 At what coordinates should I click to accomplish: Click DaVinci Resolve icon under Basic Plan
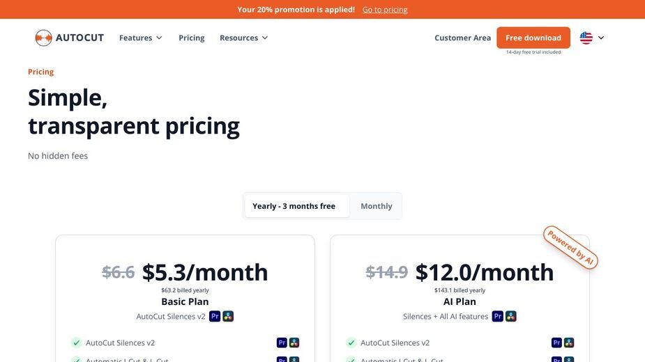click(228, 316)
